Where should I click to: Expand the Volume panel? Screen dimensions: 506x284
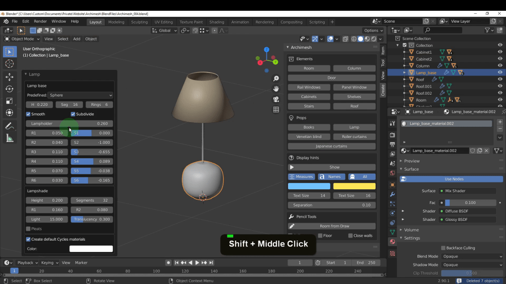[411, 230]
